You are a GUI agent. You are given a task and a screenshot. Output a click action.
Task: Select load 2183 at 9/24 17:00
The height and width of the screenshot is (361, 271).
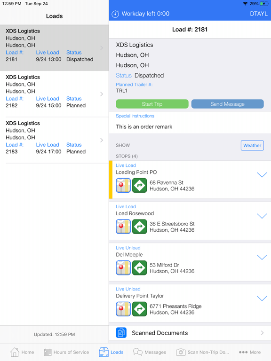(55, 140)
